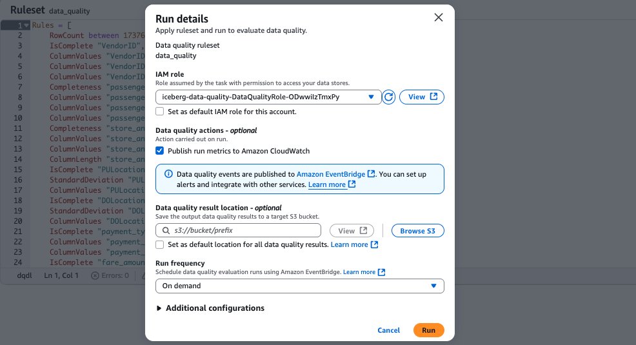Close the Run details dialog with X icon
This screenshot has height=345, width=636.
click(439, 17)
